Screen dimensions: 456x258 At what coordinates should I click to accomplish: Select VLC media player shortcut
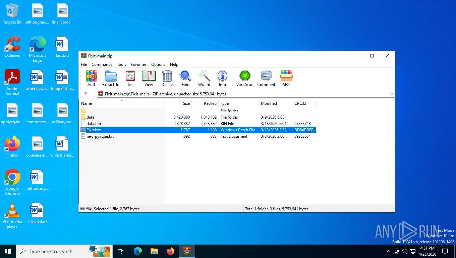(x=12, y=216)
